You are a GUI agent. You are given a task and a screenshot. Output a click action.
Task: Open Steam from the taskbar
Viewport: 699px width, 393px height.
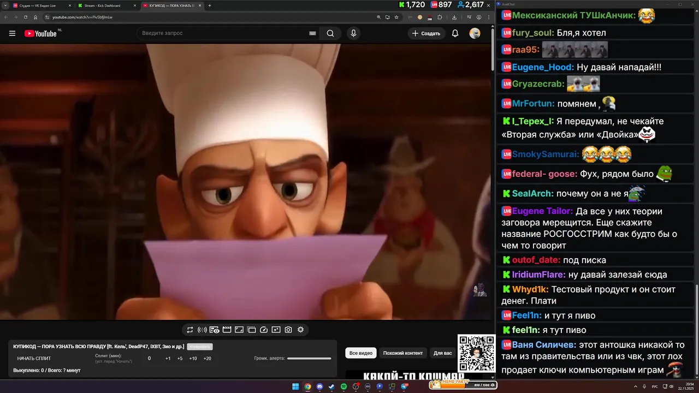[x=331, y=386]
